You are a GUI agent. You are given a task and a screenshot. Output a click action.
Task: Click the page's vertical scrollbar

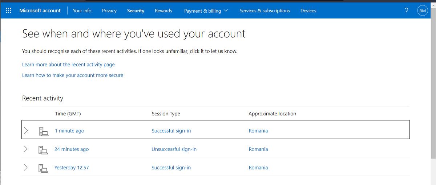(x=433, y=91)
